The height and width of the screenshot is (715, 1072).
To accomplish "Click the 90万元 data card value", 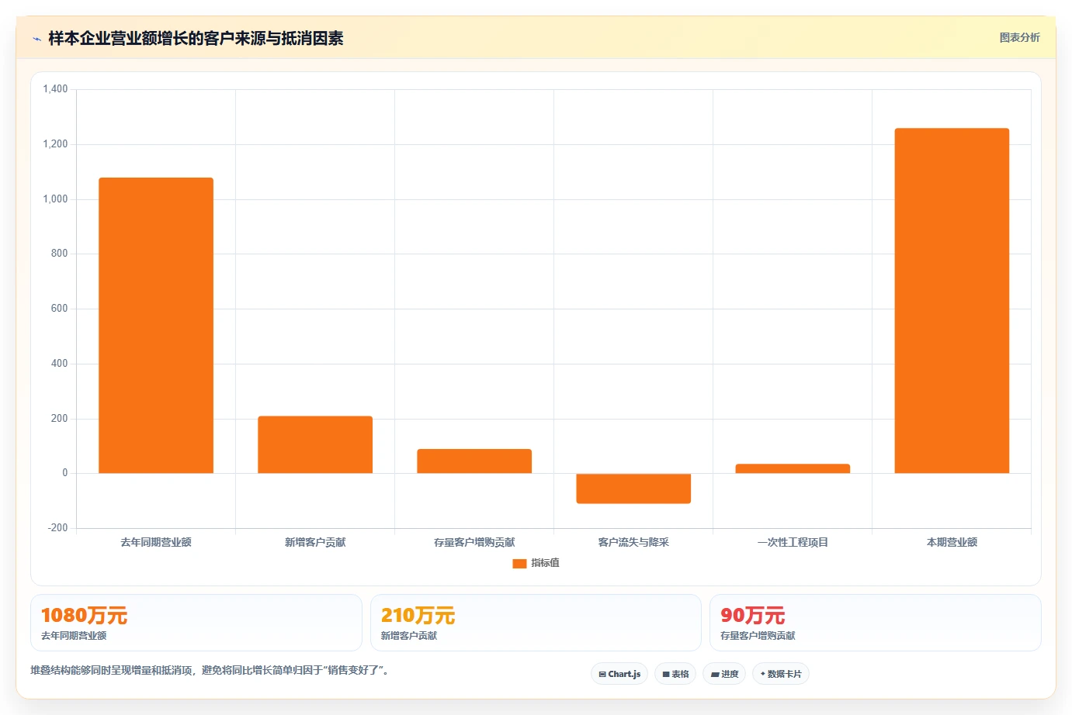I will (x=752, y=616).
